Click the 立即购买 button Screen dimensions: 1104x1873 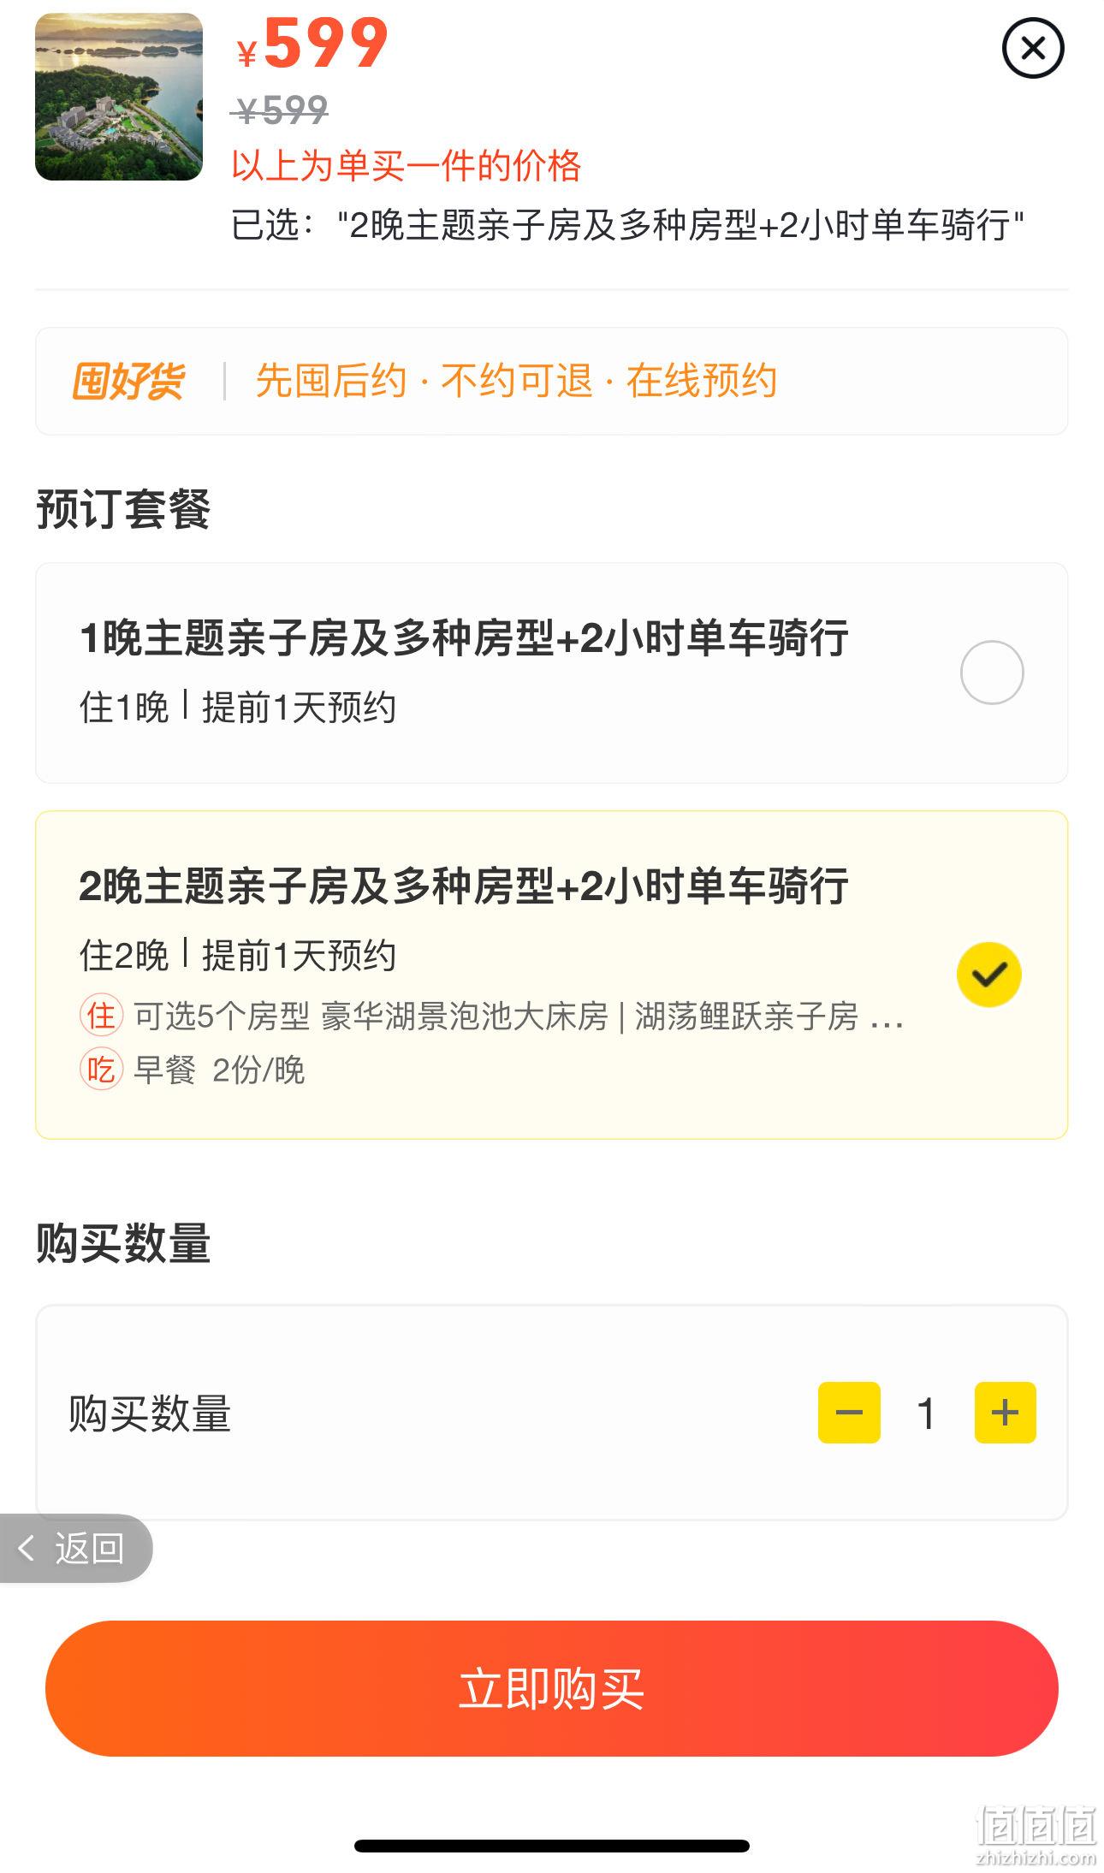[x=552, y=1688]
